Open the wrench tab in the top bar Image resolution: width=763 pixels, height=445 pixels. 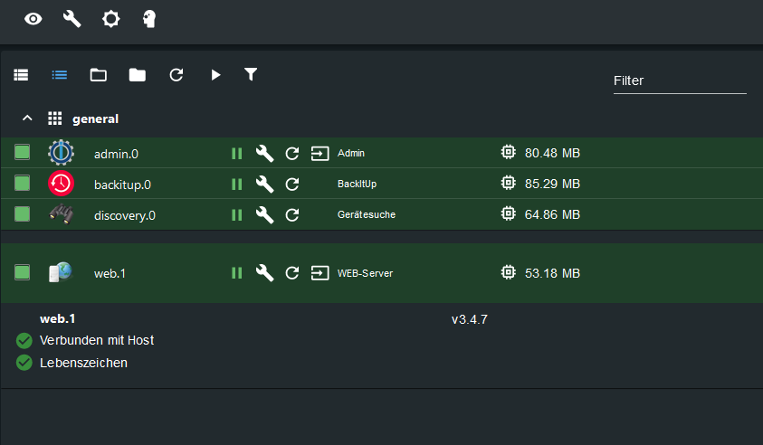(x=72, y=18)
